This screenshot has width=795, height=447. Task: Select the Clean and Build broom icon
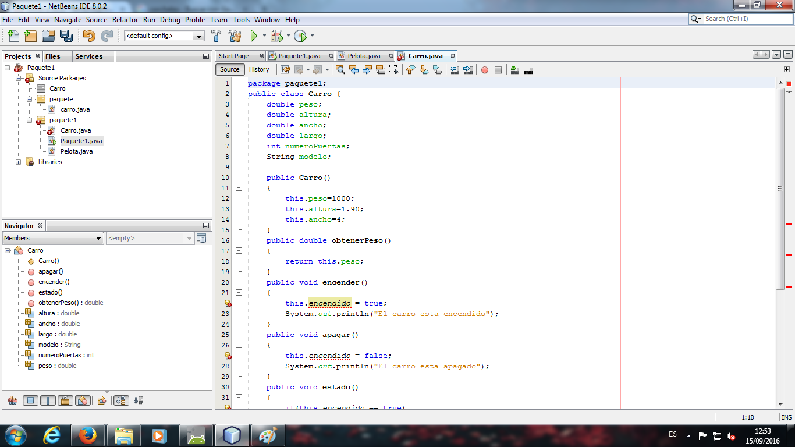click(234, 36)
